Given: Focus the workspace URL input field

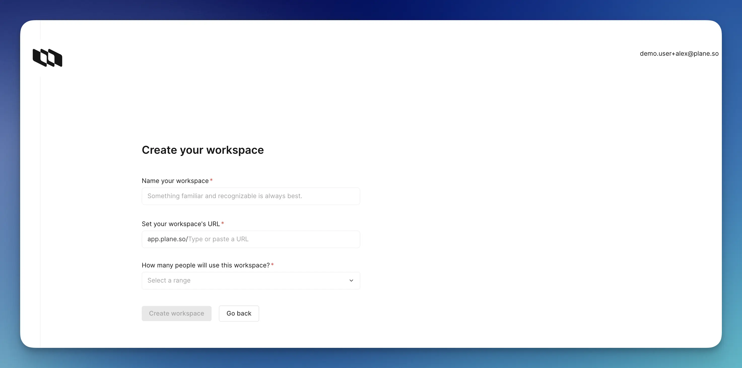Looking at the screenshot, I should coord(251,239).
